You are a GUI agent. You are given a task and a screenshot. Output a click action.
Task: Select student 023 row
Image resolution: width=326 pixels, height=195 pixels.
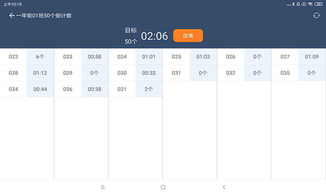tap(68, 57)
